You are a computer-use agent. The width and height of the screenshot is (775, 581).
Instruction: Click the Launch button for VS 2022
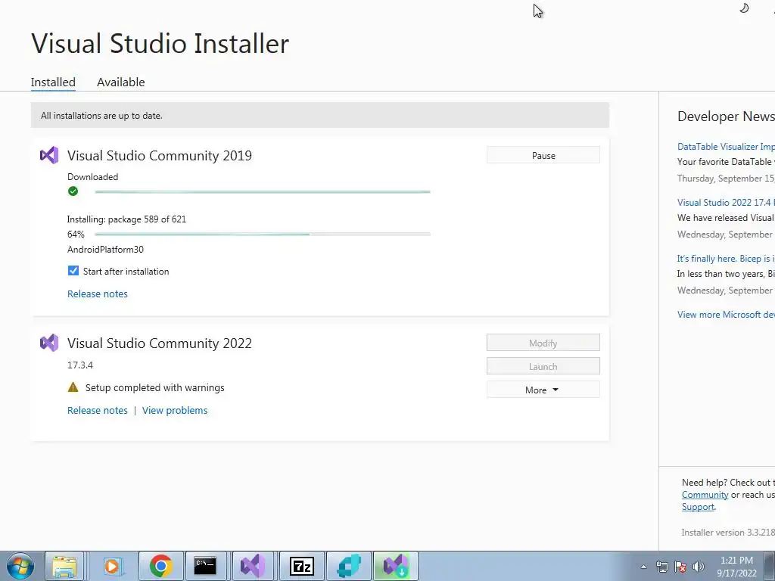tap(543, 367)
